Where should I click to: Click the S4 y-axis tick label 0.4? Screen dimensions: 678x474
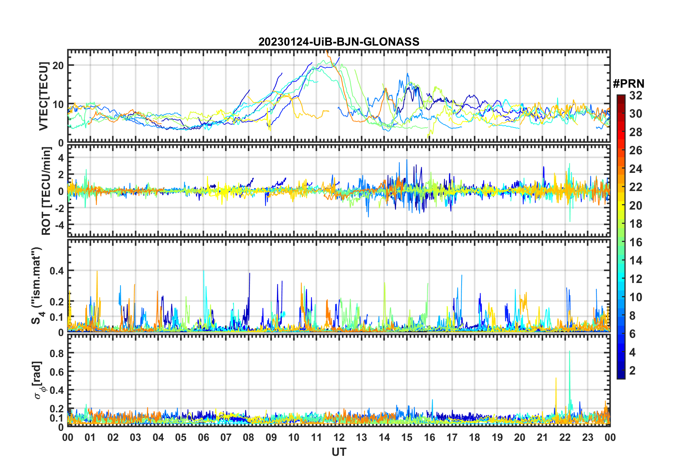coord(57,271)
